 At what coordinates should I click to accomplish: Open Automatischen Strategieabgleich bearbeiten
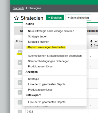(55, 56)
